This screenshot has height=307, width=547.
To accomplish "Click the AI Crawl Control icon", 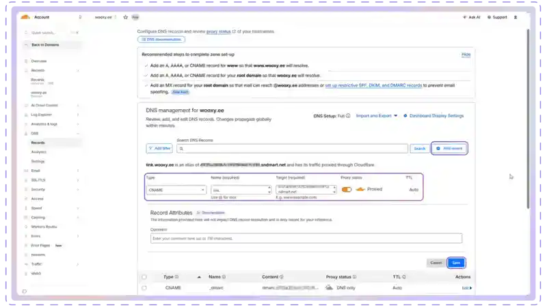I will (26, 105).
